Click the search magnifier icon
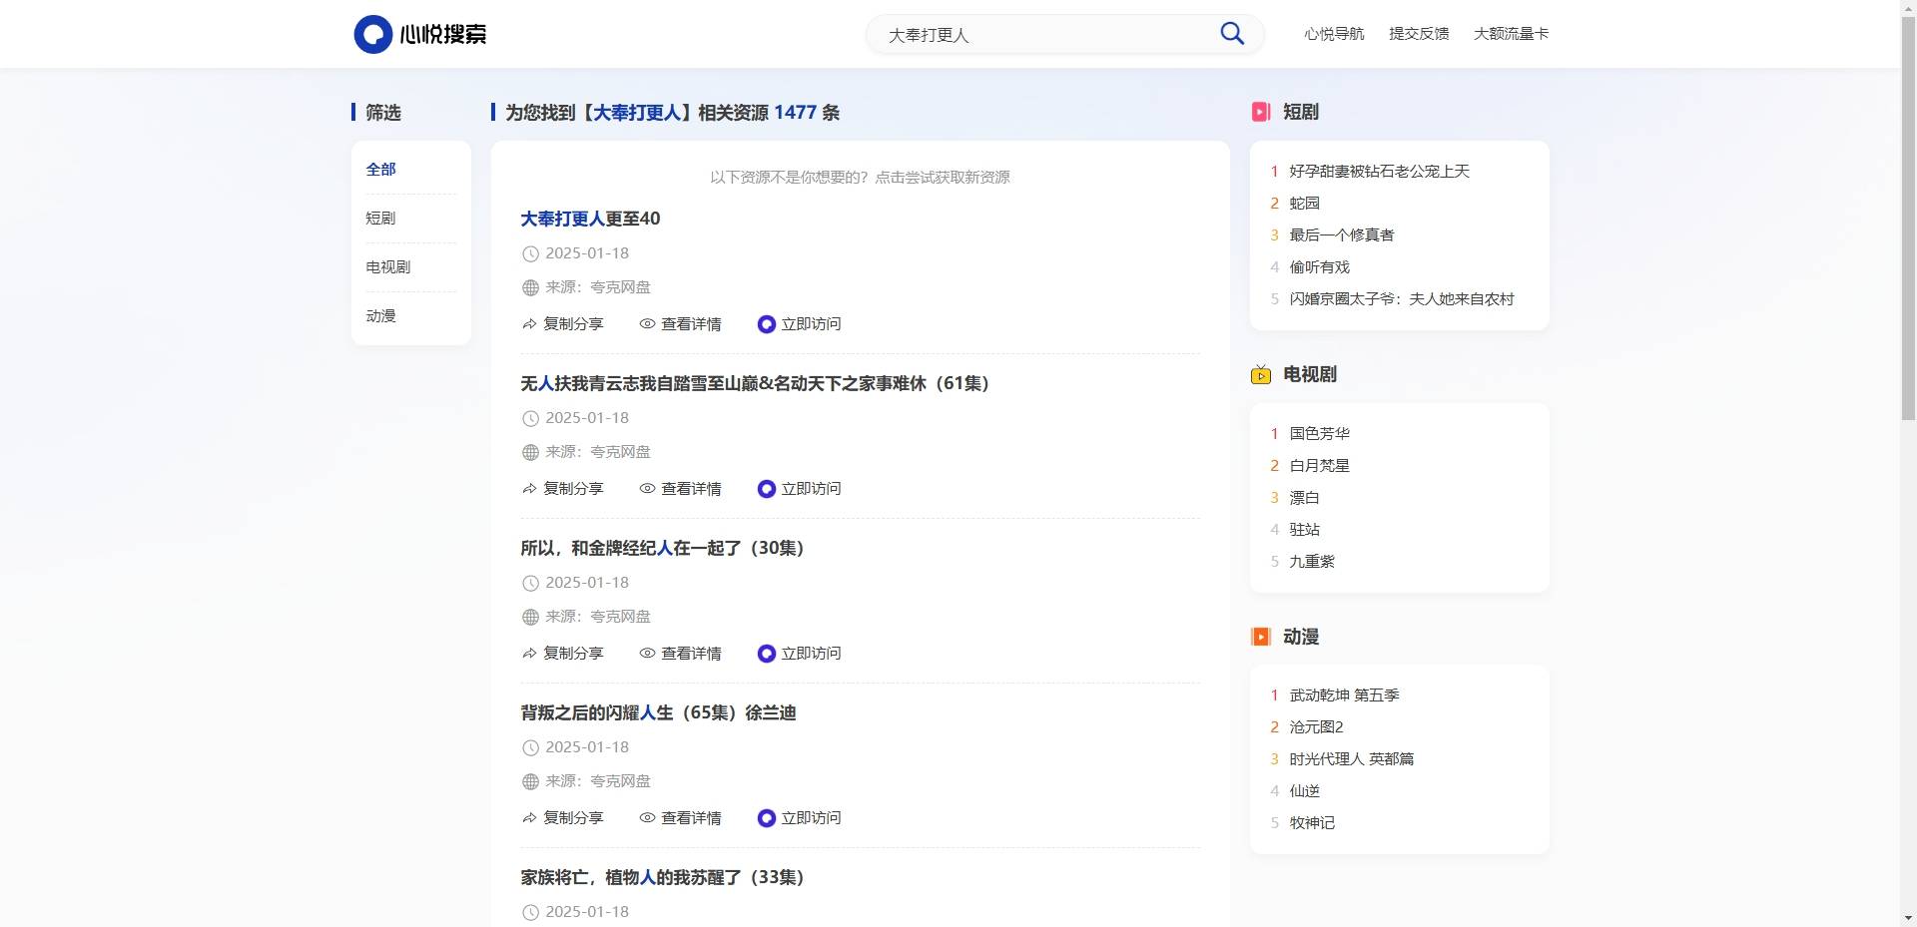 pyautogui.click(x=1231, y=33)
